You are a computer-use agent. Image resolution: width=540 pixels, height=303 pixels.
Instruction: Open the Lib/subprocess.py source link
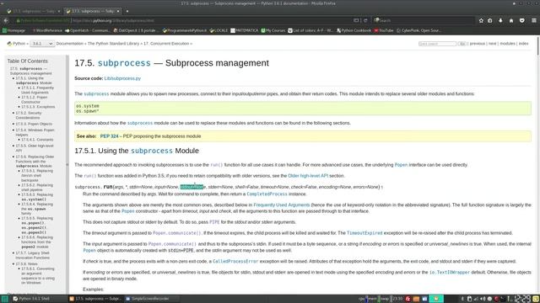coord(122,78)
